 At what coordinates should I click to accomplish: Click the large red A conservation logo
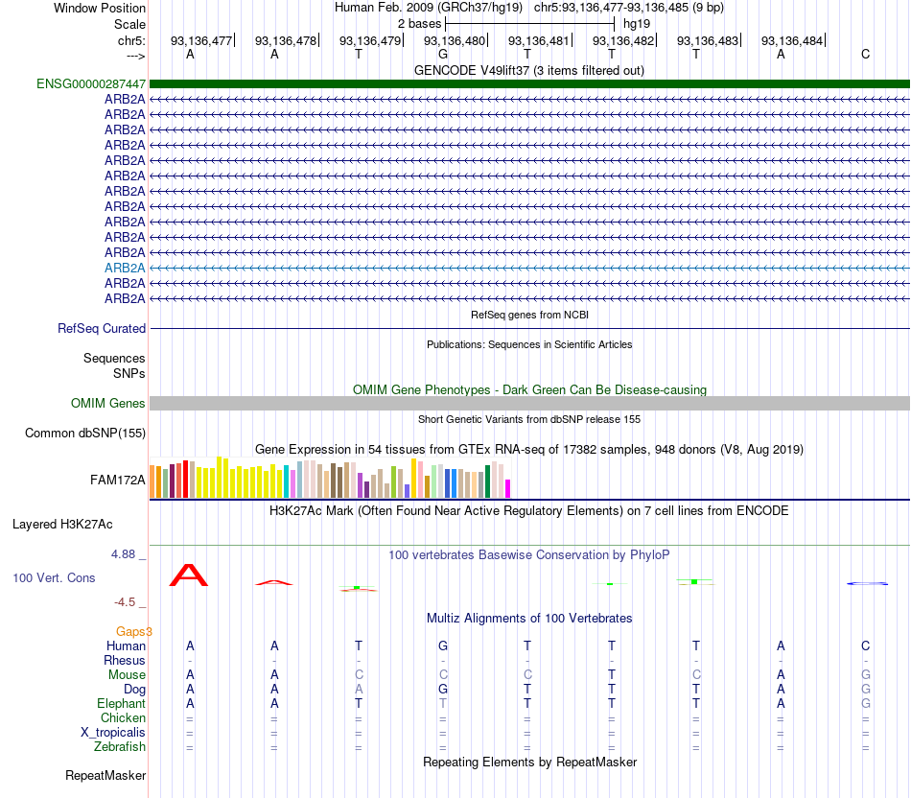(x=189, y=575)
